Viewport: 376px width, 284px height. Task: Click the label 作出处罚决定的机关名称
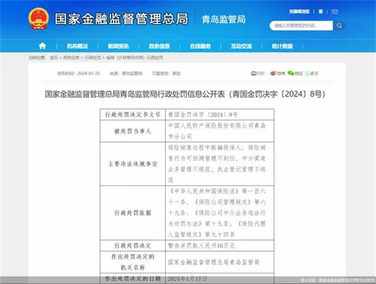pos(133,262)
